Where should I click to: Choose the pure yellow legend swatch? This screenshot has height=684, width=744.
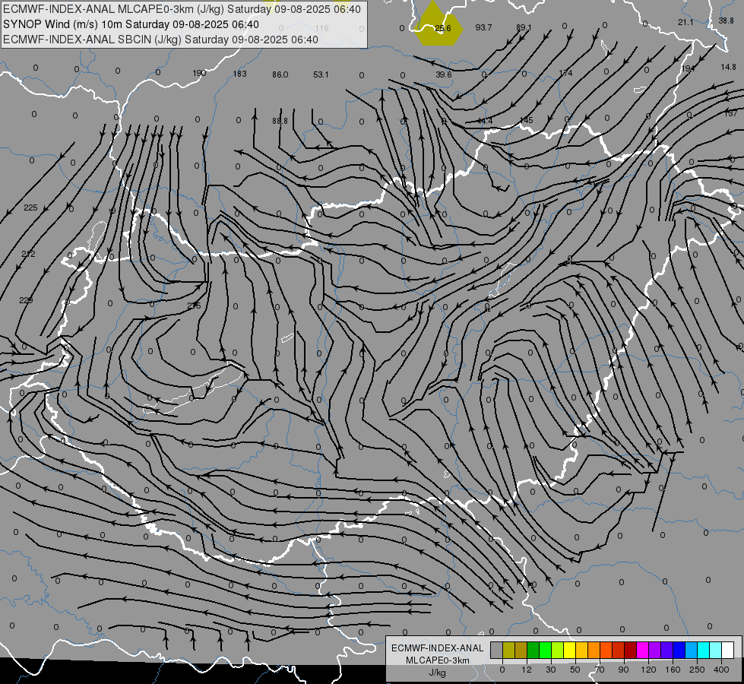(x=570, y=650)
